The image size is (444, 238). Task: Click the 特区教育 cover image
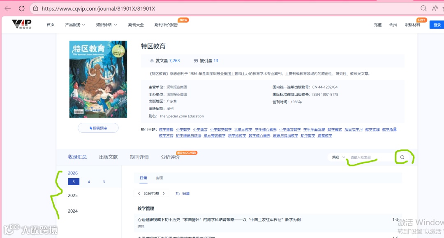[x=98, y=79]
